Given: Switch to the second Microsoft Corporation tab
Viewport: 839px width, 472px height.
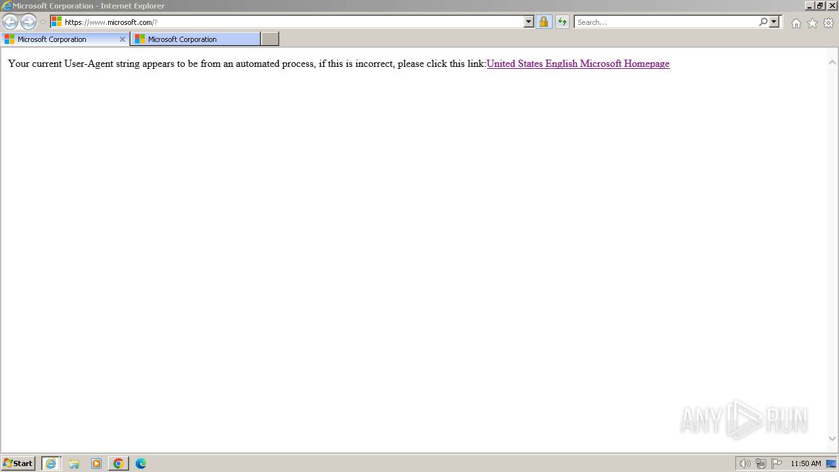Looking at the screenshot, I should click(195, 39).
